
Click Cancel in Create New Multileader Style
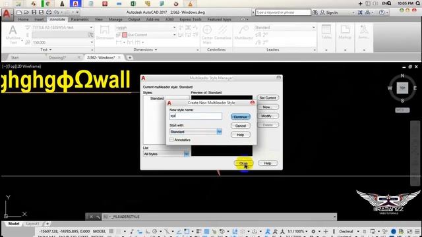click(x=240, y=126)
